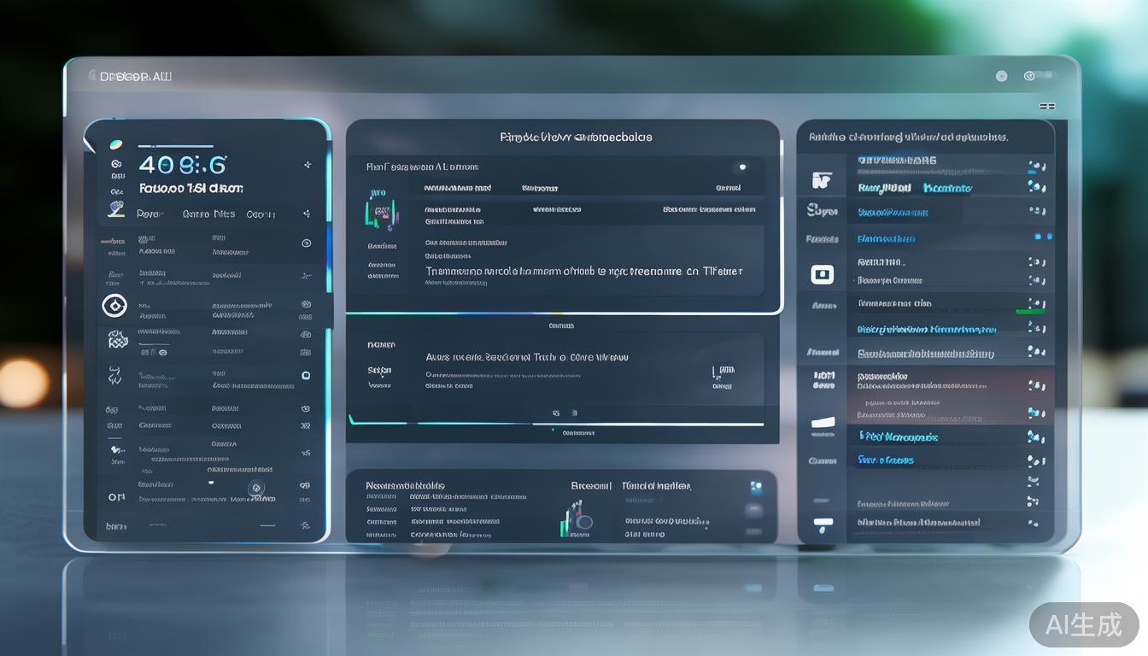Click the checkered pattern icon in left panel

(117, 340)
